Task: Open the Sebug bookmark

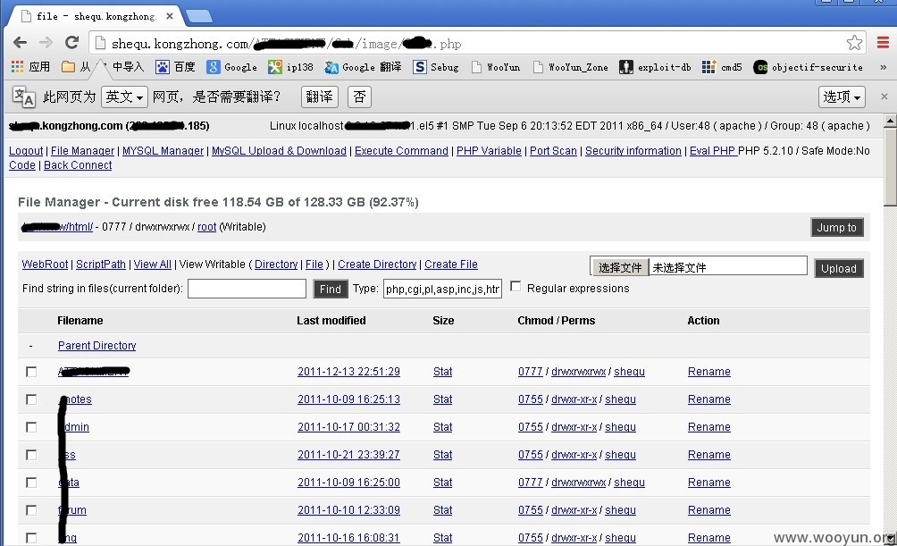Action: 436,67
